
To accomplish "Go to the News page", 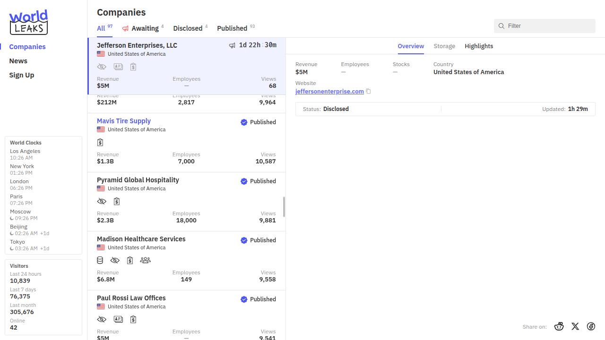I will click(x=18, y=61).
